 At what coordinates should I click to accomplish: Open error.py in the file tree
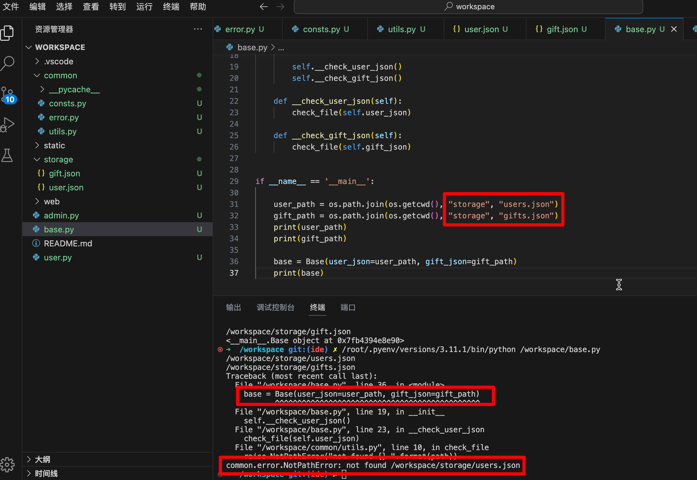118,117
